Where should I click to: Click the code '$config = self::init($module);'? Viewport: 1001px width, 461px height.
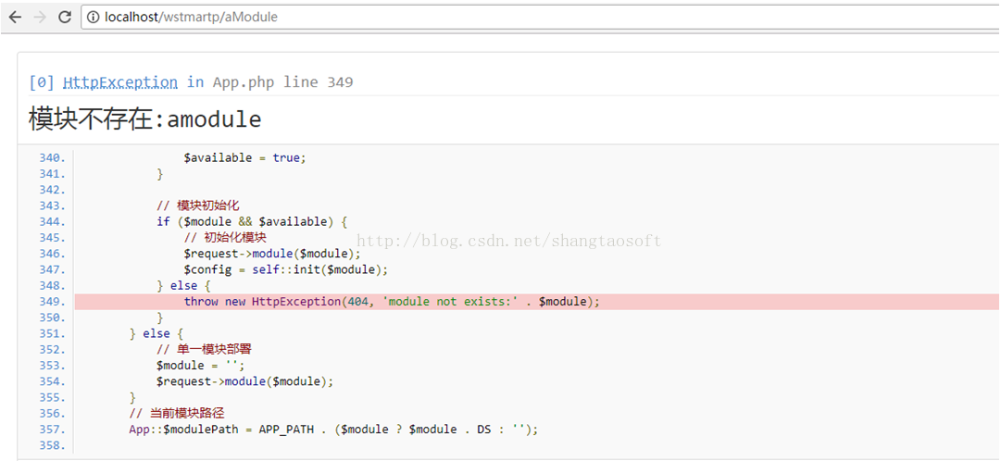click(x=286, y=269)
